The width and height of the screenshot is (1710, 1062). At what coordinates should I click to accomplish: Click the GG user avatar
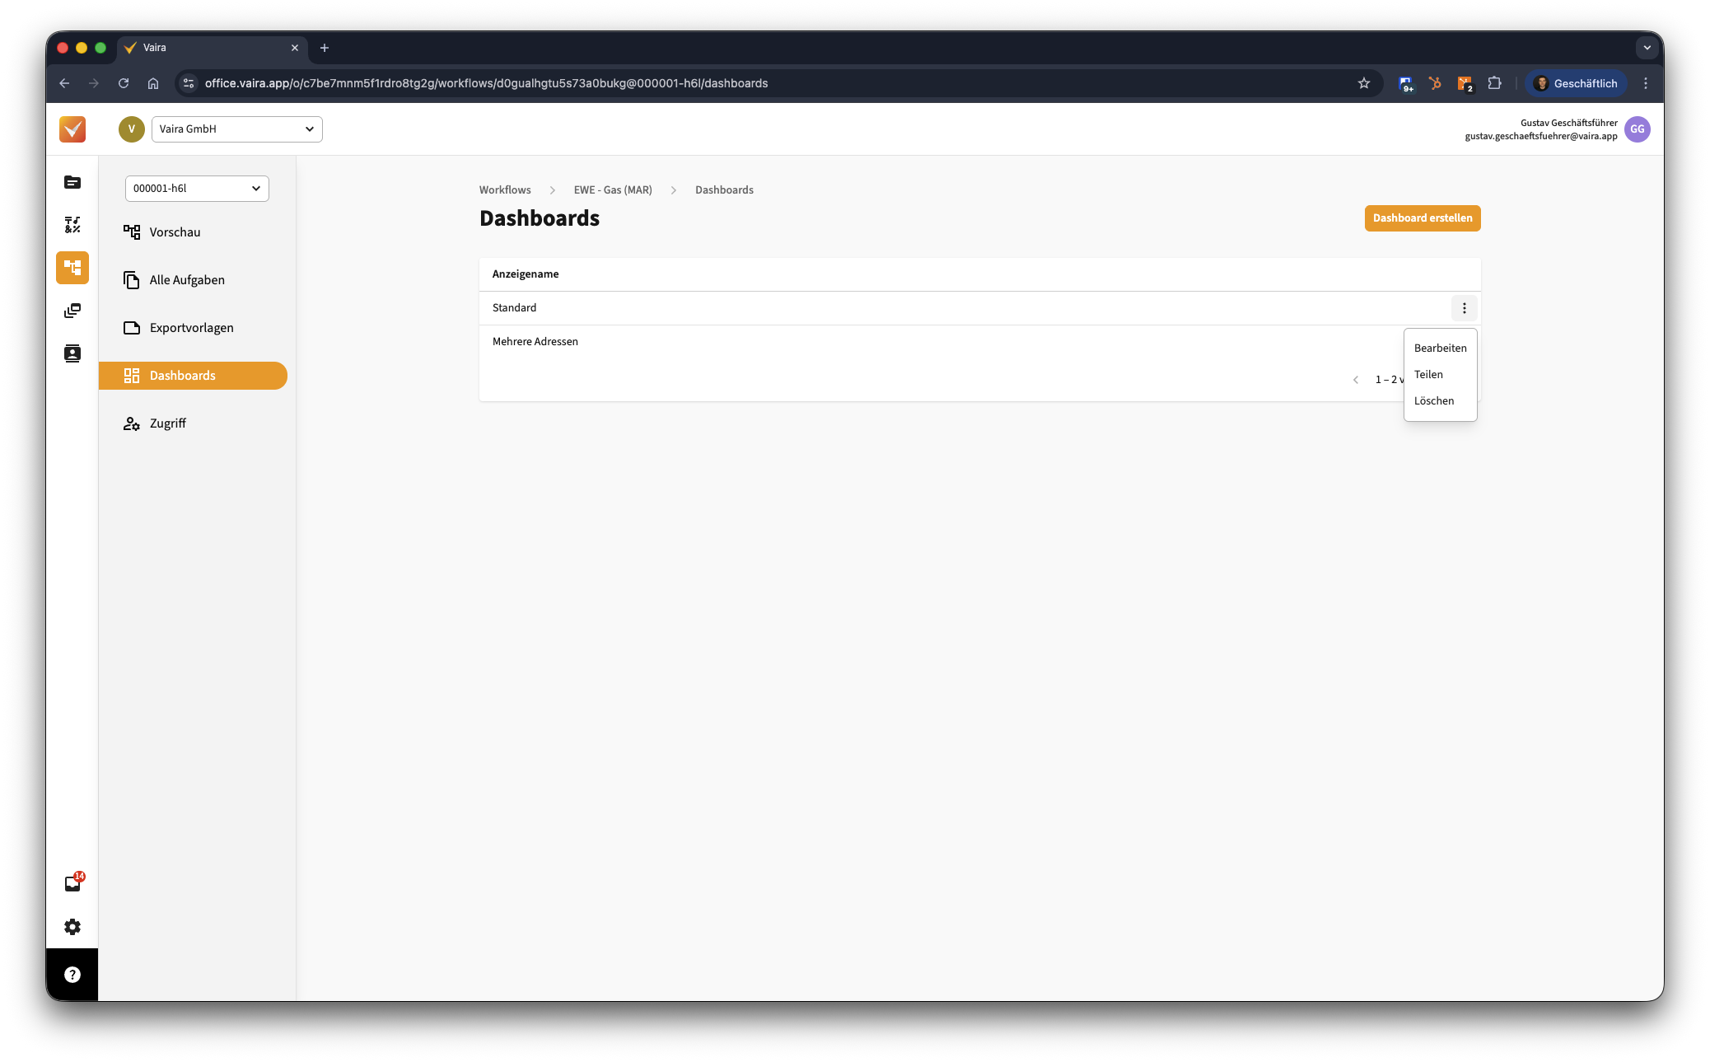(1637, 129)
